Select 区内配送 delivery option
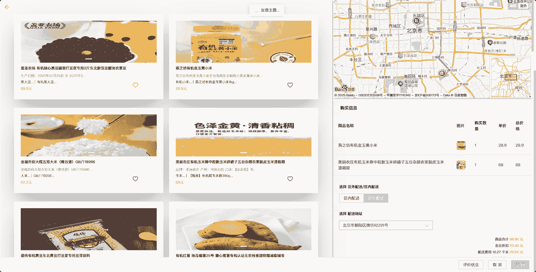The image size is (536, 272). coord(352,198)
